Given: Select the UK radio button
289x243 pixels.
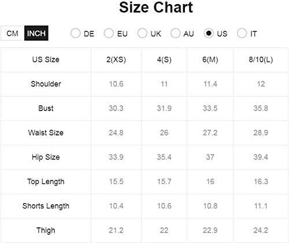Looking at the screenshot, I should 142,34.
